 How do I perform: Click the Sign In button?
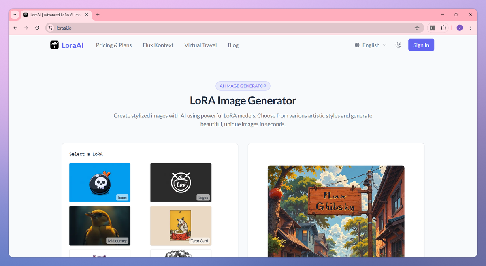click(421, 45)
